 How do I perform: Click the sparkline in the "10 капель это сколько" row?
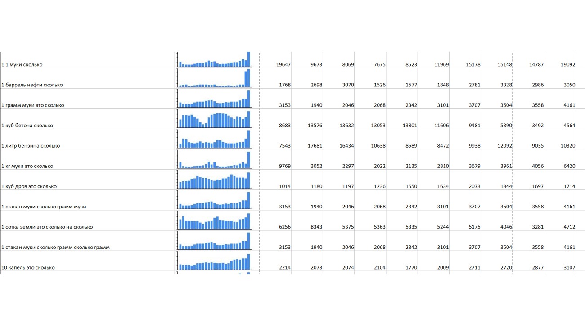[214, 262]
